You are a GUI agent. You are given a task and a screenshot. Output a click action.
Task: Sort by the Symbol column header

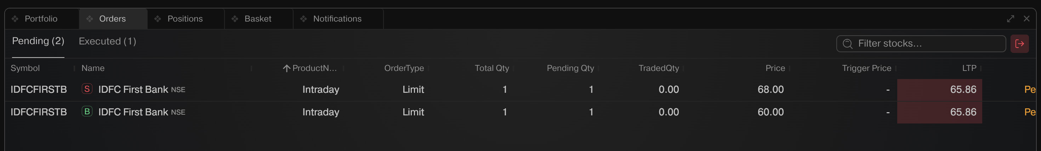pos(25,68)
